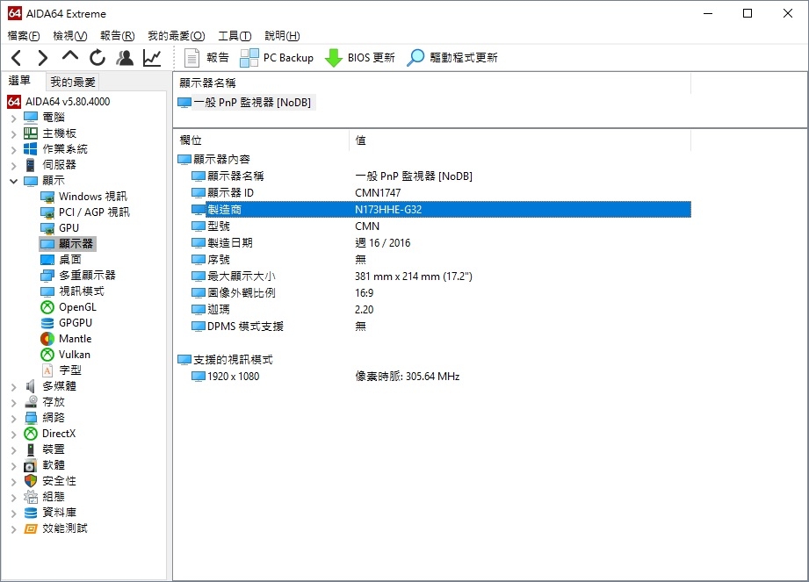
Task: Click the OpenGL icon in the tree
Action: tap(47, 307)
